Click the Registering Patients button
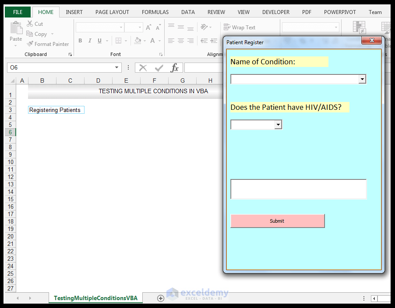Viewport: 395px width, 308px height. 56,110
